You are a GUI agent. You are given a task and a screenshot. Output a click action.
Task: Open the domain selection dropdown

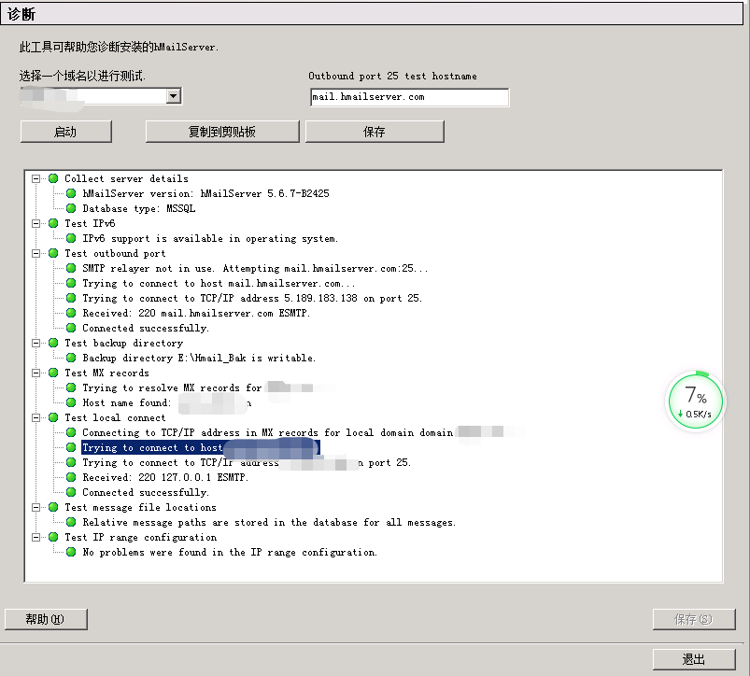173,95
